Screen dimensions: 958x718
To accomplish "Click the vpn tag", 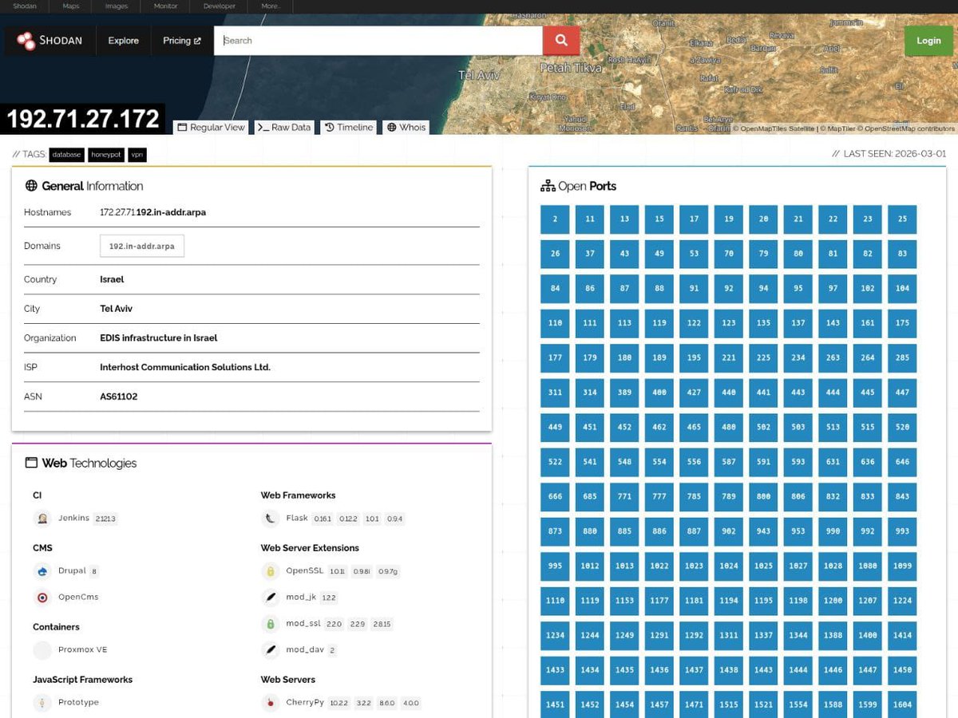I will pos(137,155).
